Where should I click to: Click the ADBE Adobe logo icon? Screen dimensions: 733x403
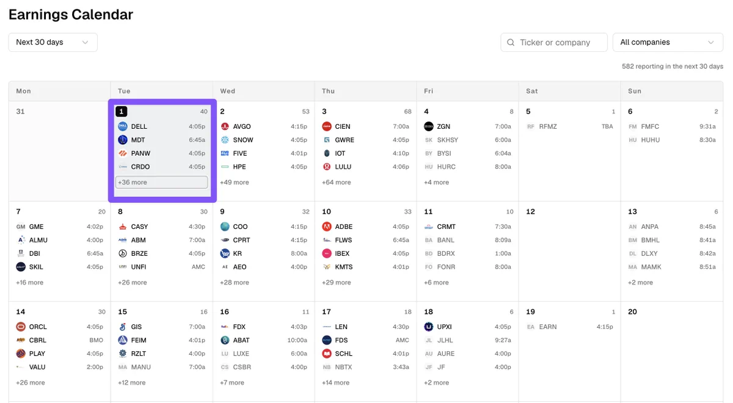click(327, 227)
